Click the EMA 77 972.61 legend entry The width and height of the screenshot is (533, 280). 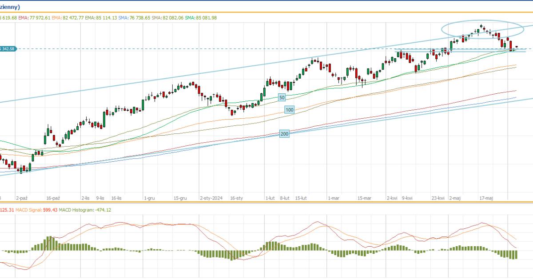[34, 17]
